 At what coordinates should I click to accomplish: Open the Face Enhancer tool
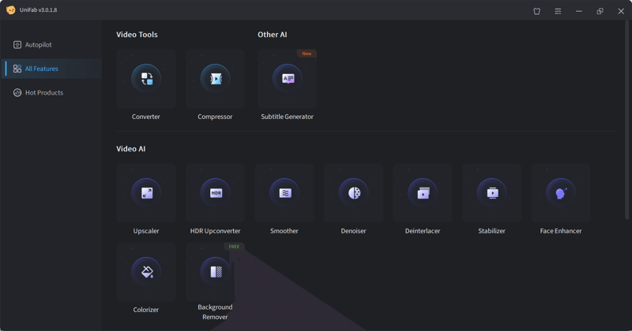[561, 193]
